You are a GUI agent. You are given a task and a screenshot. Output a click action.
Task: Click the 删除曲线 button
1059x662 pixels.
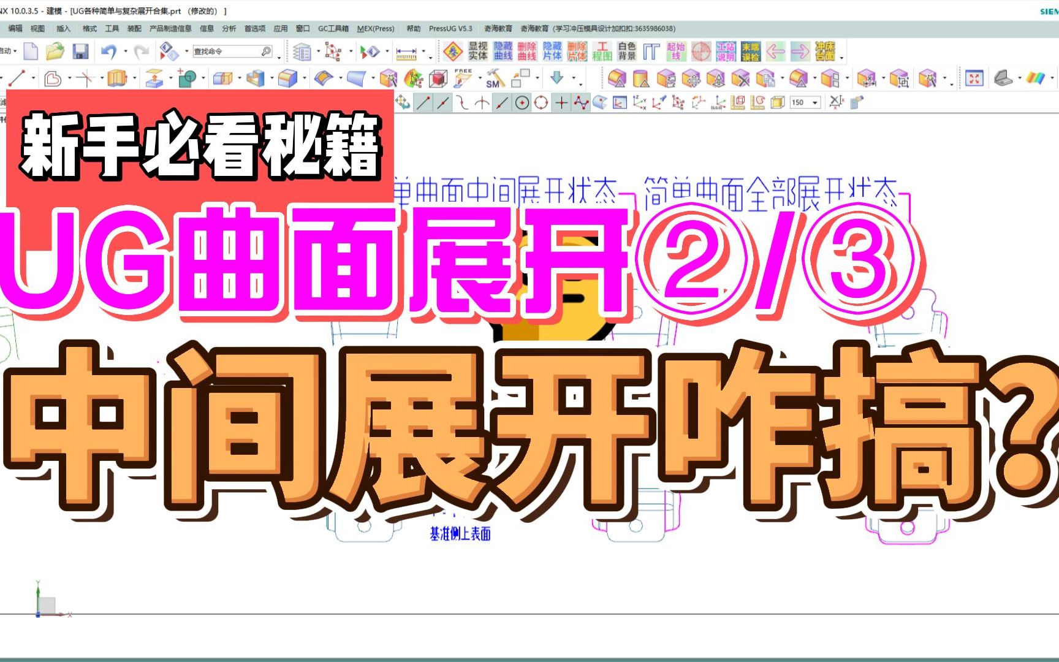[527, 51]
